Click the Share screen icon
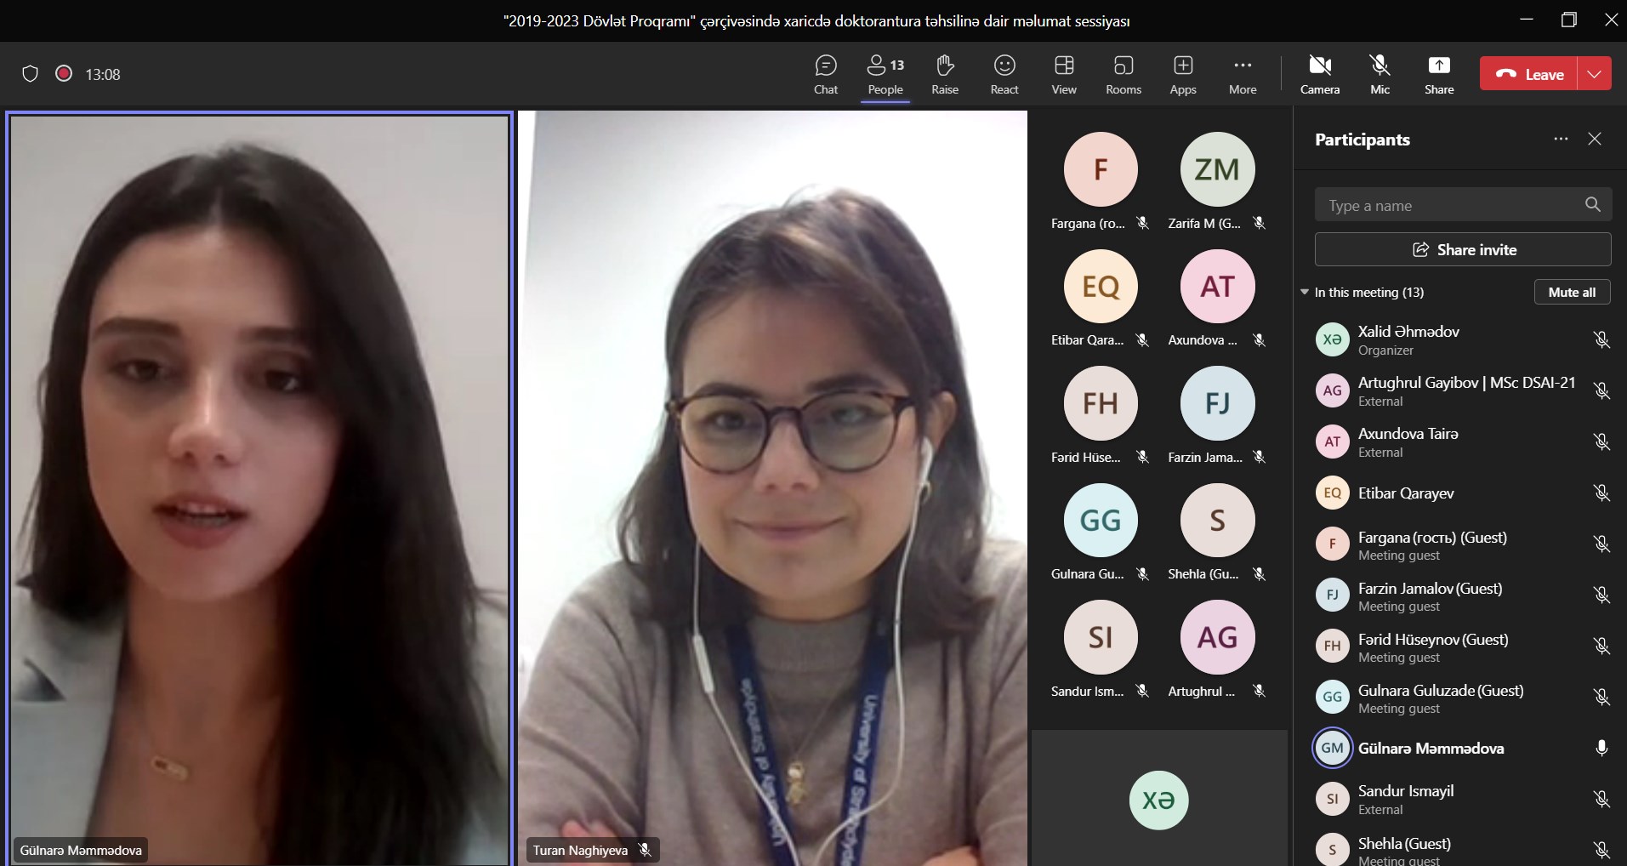Viewport: 1627px width, 866px height. point(1438,75)
